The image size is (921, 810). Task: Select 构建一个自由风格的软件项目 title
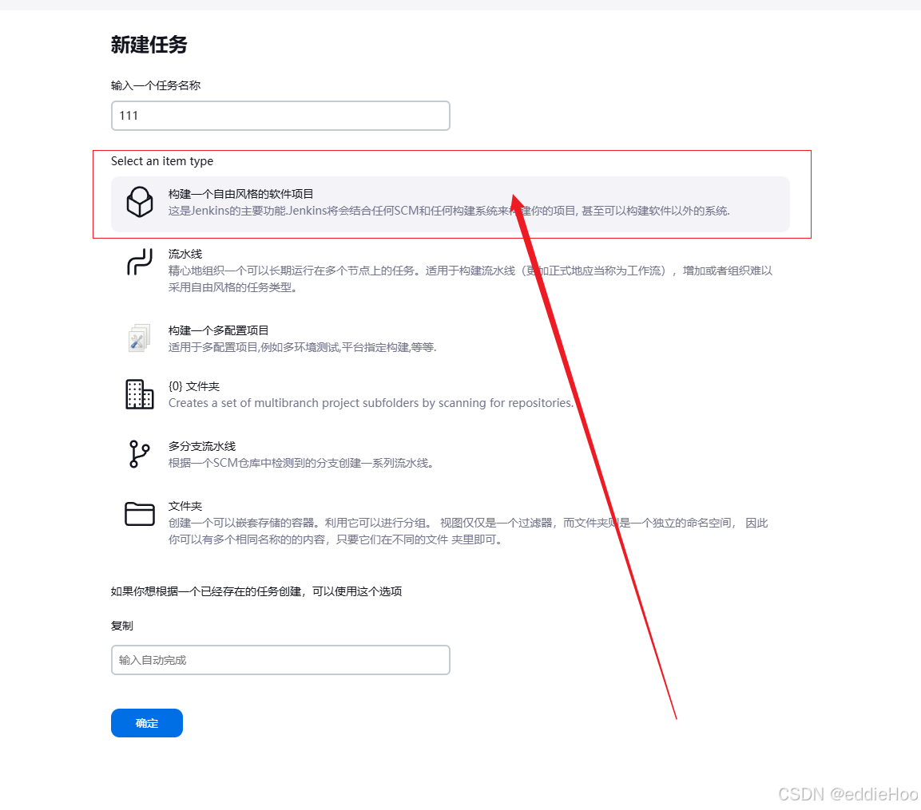(x=240, y=194)
